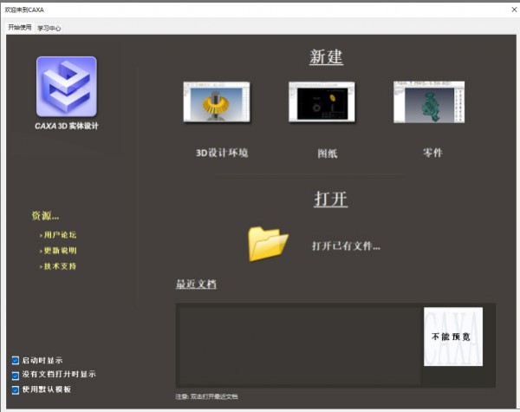Open the 更新说明 link
Screen dimensions: 520x412
(58, 251)
